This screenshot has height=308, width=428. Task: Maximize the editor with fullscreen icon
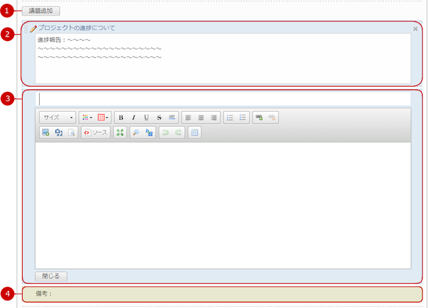point(120,132)
